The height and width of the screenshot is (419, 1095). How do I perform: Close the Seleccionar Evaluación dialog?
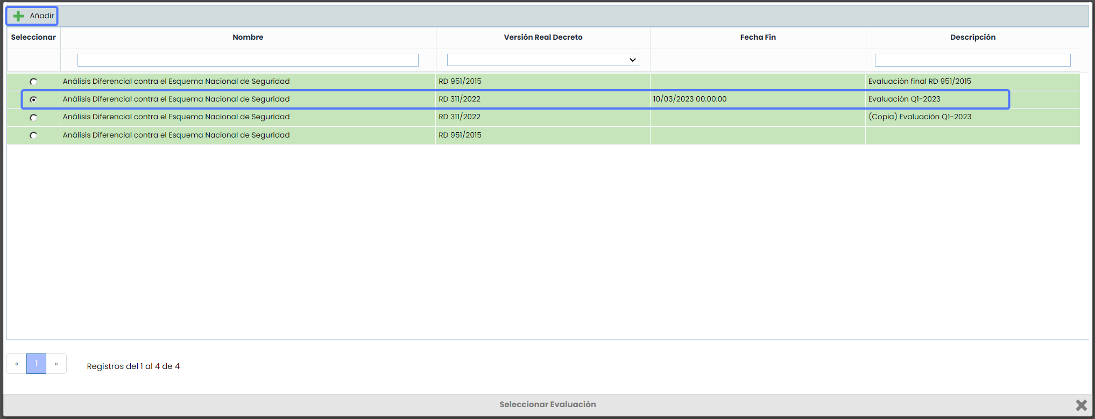[x=1081, y=405]
